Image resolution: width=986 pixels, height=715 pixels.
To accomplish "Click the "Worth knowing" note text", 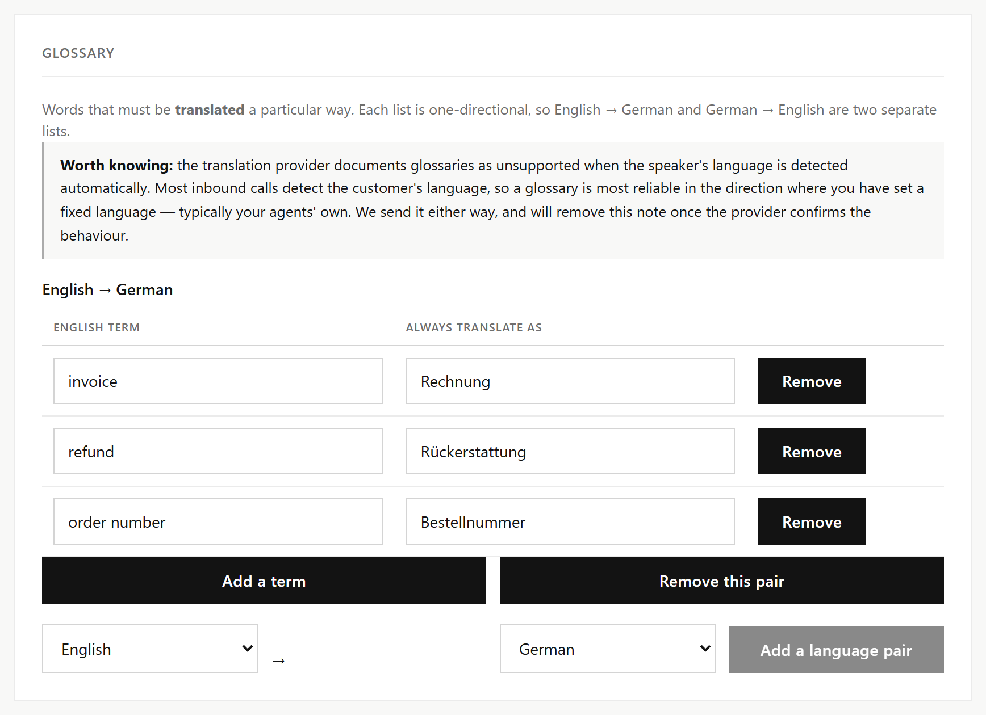I will point(492,200).
